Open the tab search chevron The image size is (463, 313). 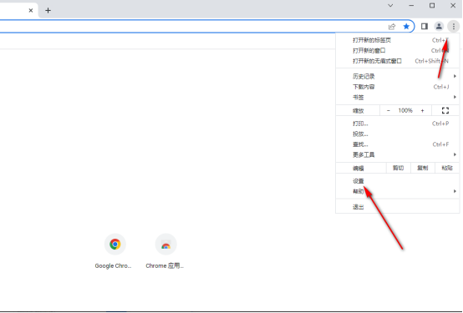pyautogui.click(x=390, y=5)
